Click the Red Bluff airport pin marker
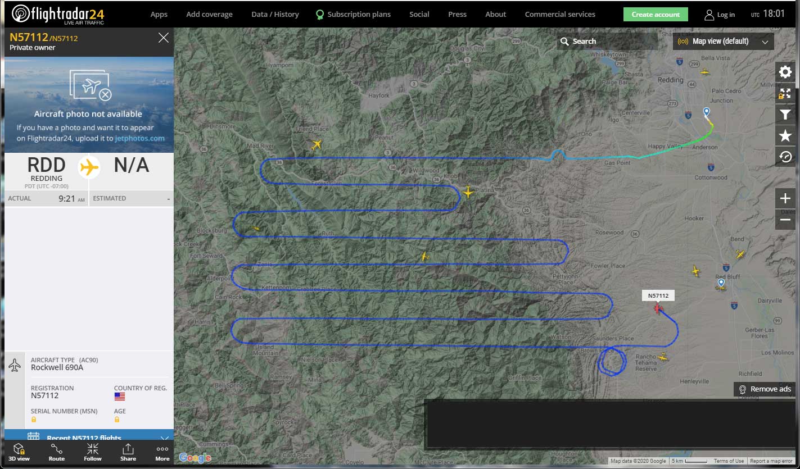800x469 pixels. [721, 283]
